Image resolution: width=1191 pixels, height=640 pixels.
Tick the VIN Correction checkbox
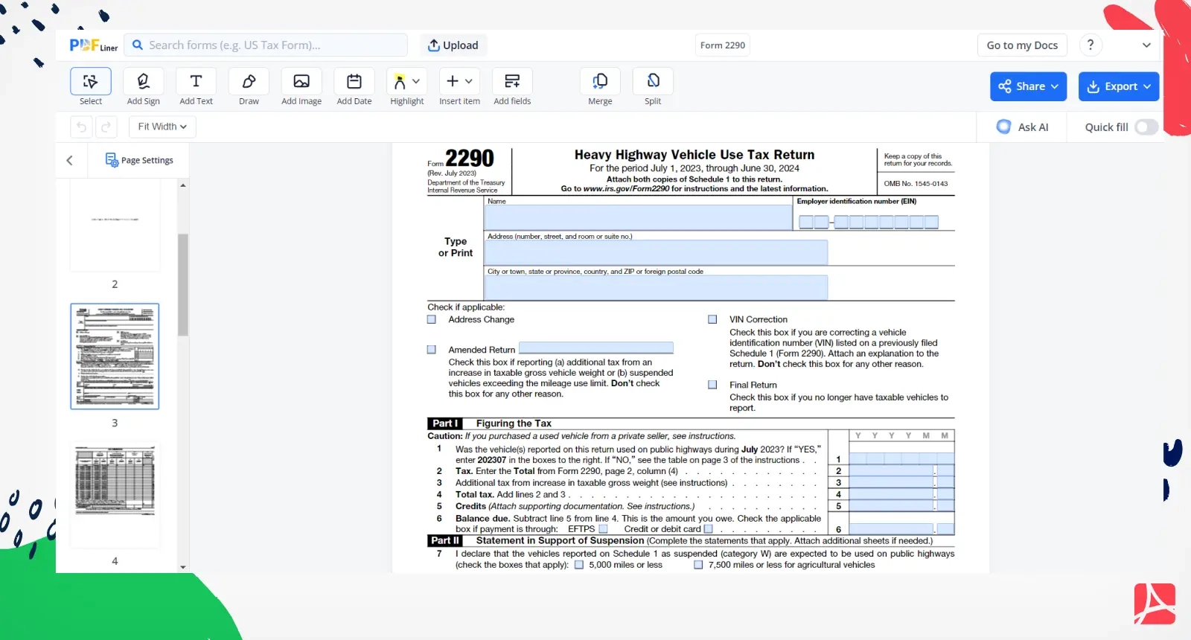[x=712, y=319]
